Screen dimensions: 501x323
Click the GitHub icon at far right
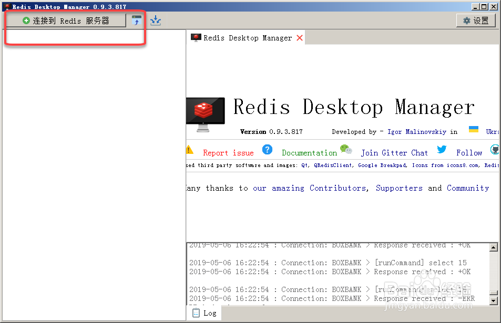click(495, 149)
